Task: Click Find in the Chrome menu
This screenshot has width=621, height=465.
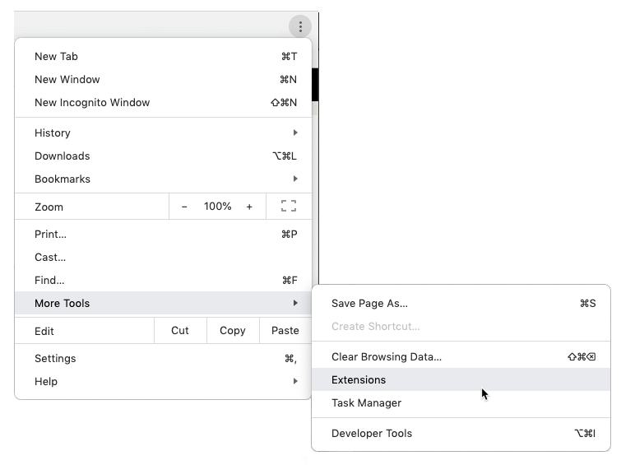Action: point(49,280)
